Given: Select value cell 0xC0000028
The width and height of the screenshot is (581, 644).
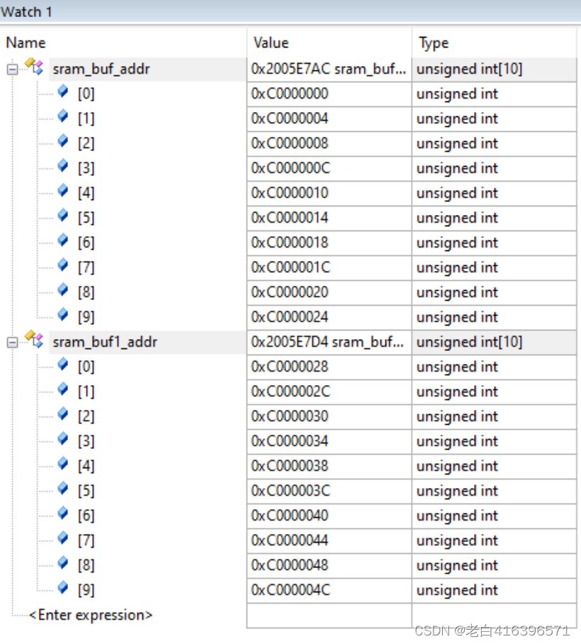Looking at the screenshot, I should [x=329, y=367].
